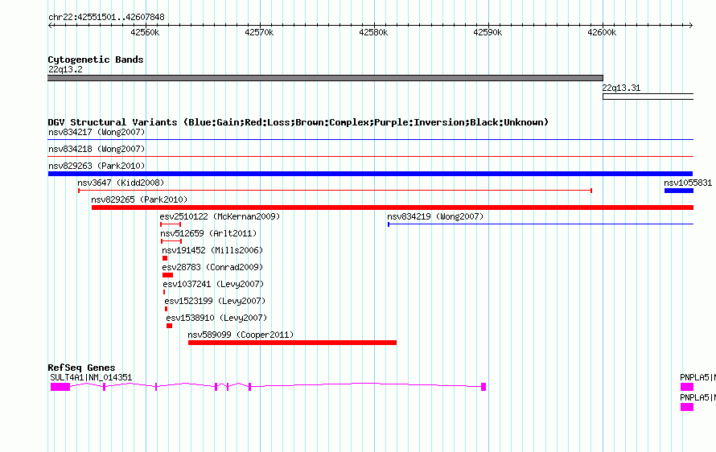
Task: Click the Cytogenetic Bands track title
Action: (x=96, y=60)
